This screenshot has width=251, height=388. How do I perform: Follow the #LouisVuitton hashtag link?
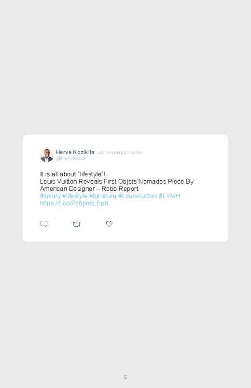tap(138, 196)
